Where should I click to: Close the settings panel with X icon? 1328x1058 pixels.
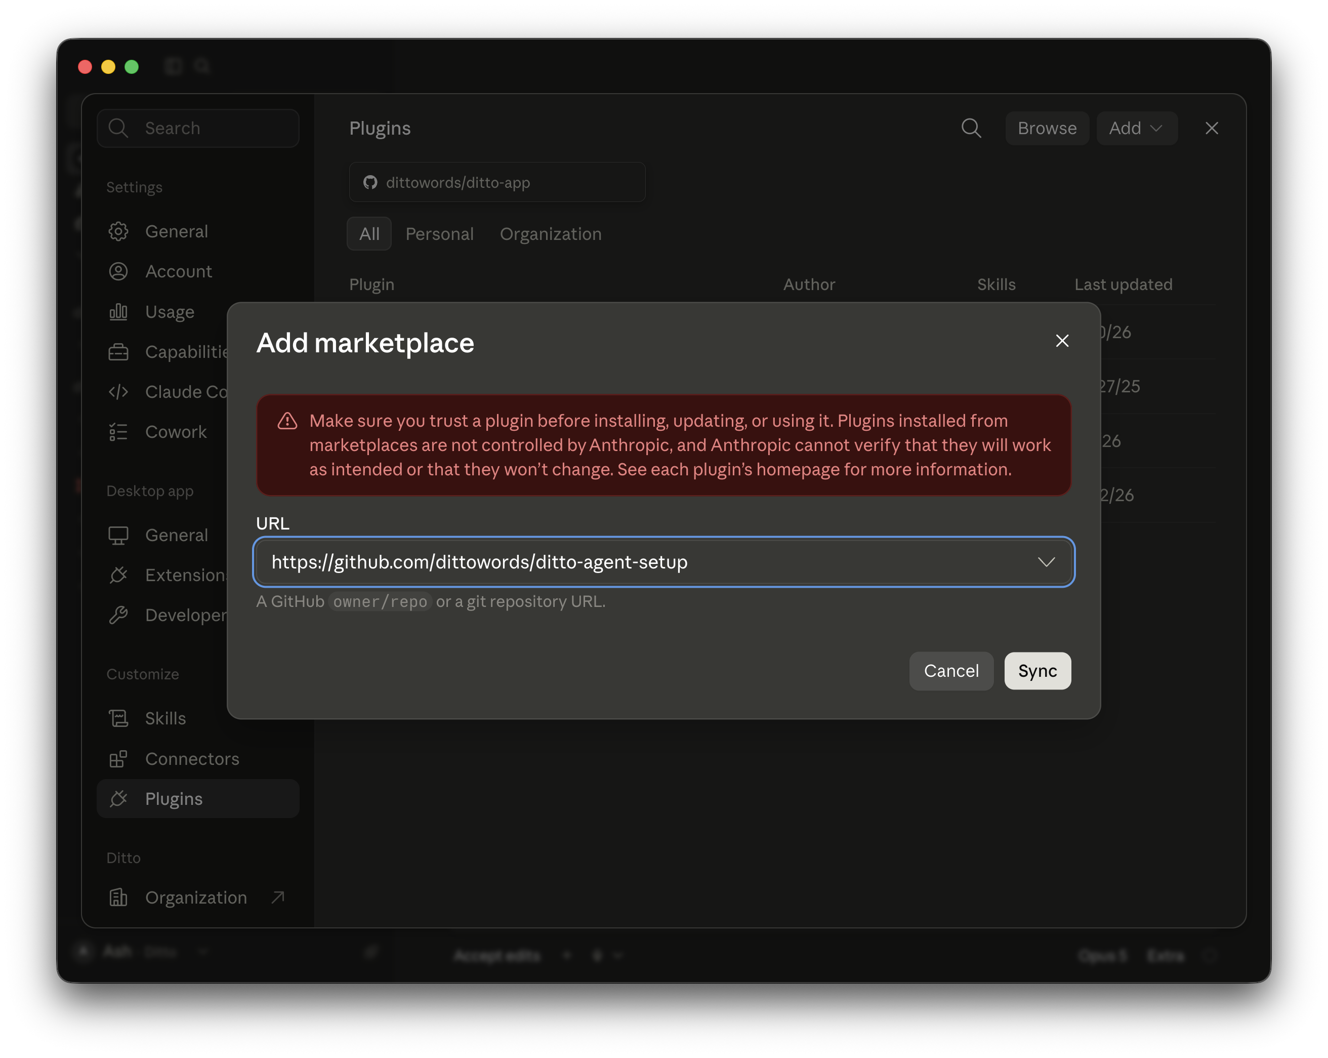(x=1212, y=128)
